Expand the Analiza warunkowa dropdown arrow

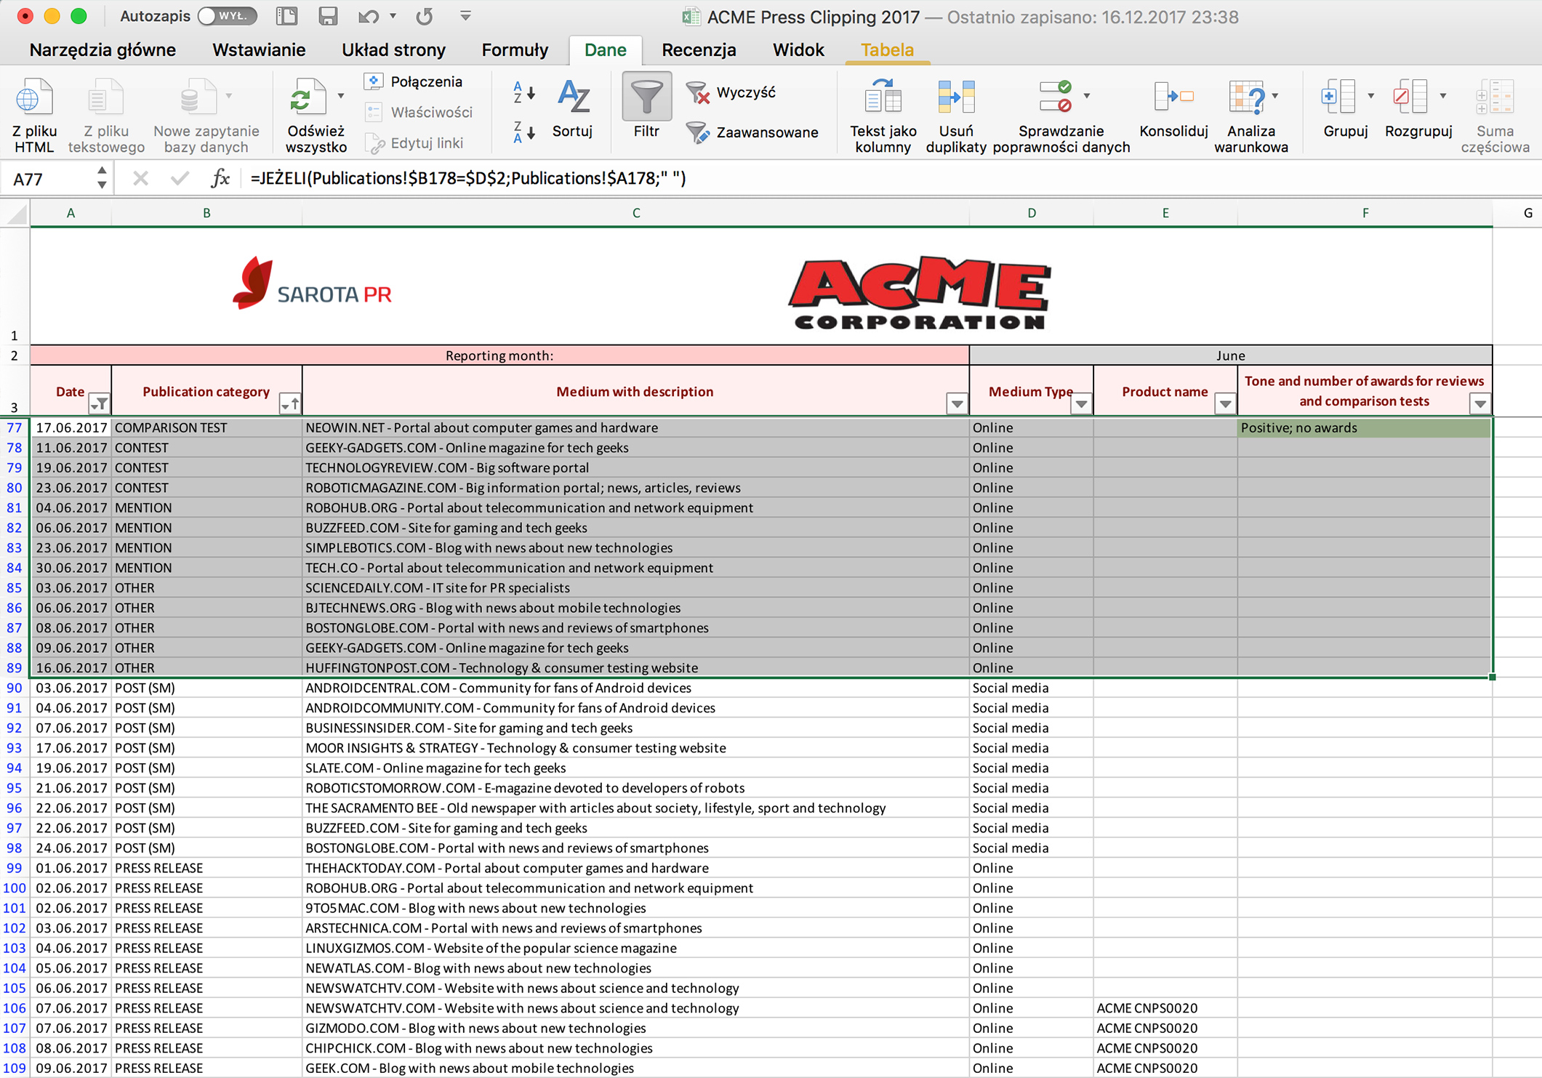(1275, 96)
